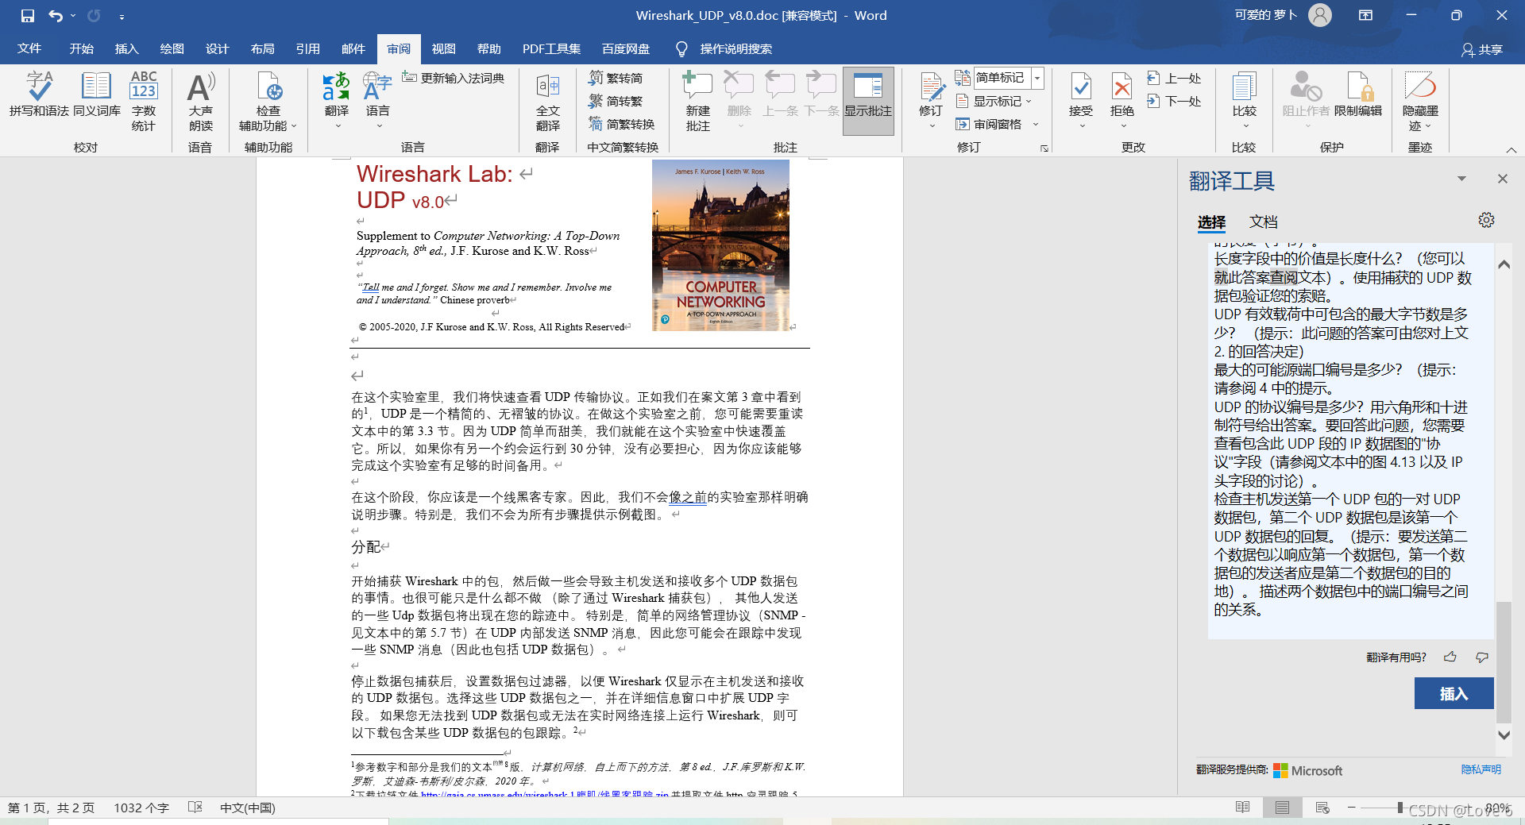Open Compare (比较) documents
Screen dimensions: 1525x825
[x=1245, y=100]
